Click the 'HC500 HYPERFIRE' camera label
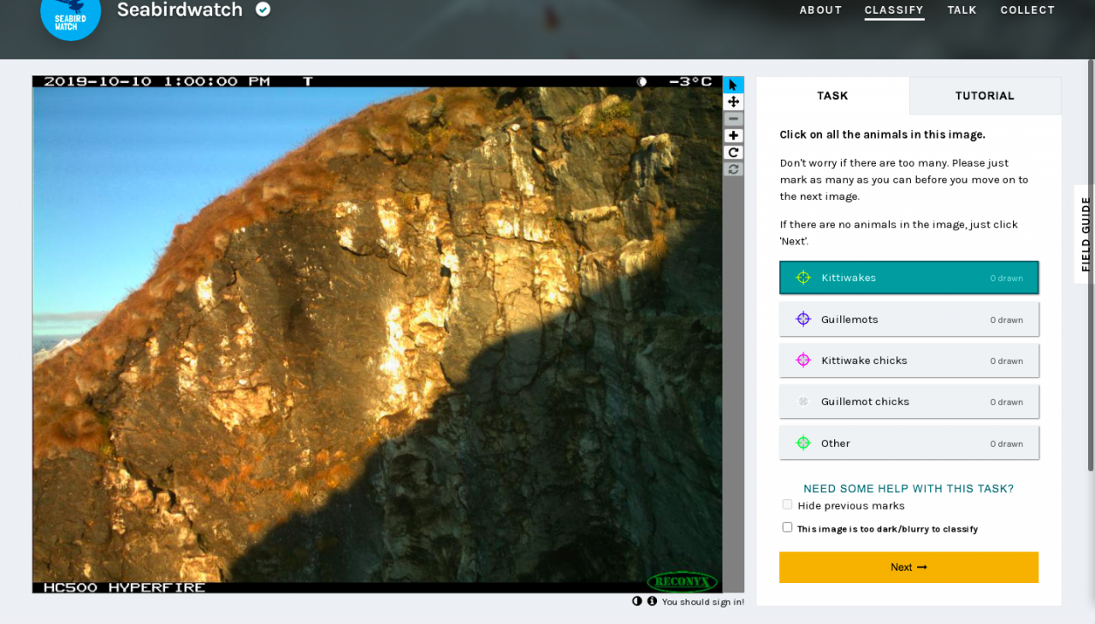Screen dimensions: 1095x624 (124, 588)
